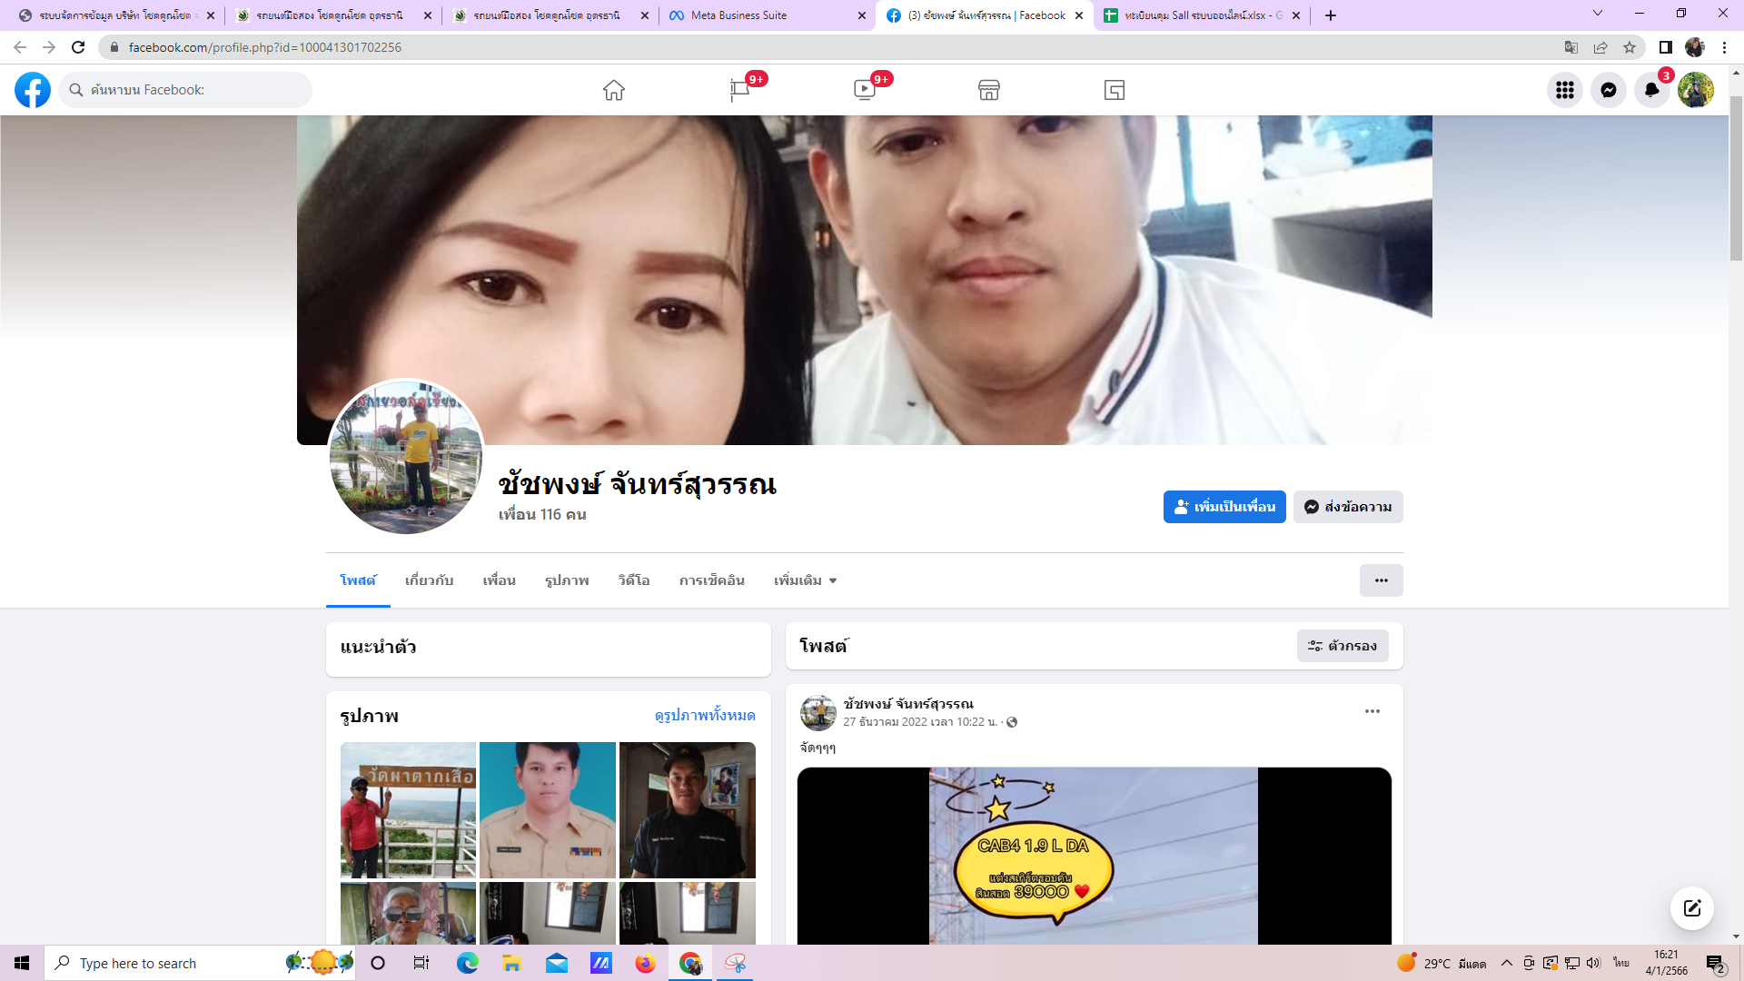Open the Facebook menu grid icon
The image size is (1744, 981).
(x=1565, y=90)
